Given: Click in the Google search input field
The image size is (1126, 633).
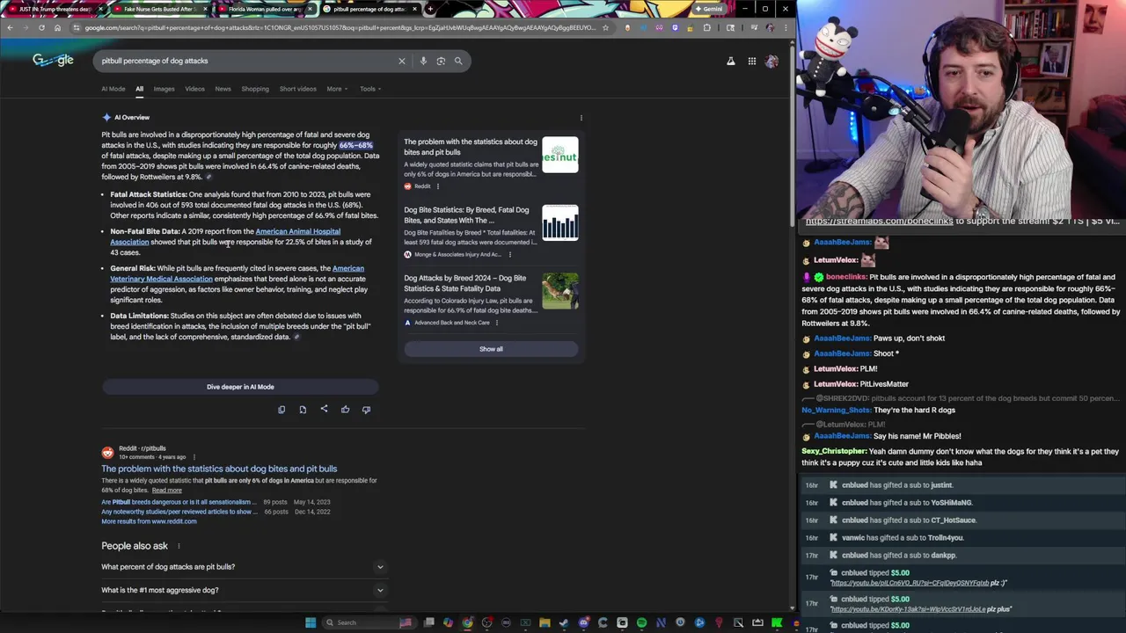Looking at the screenshot, I should click(x=246, y=61).
